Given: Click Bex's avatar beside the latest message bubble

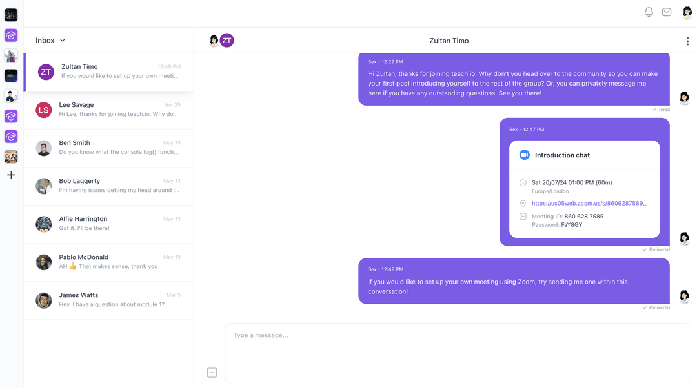Looking at the screenshot, I should [684, 296].
